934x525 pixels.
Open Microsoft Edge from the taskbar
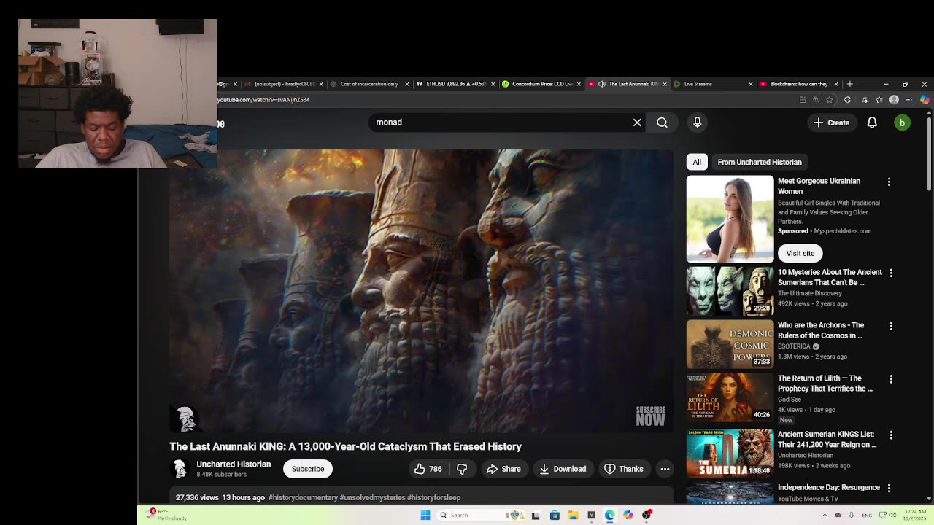pos(609,516)
